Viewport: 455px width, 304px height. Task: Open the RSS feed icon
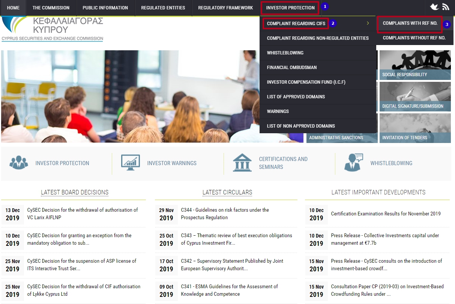pyautogui.click(x=446, y=6)
